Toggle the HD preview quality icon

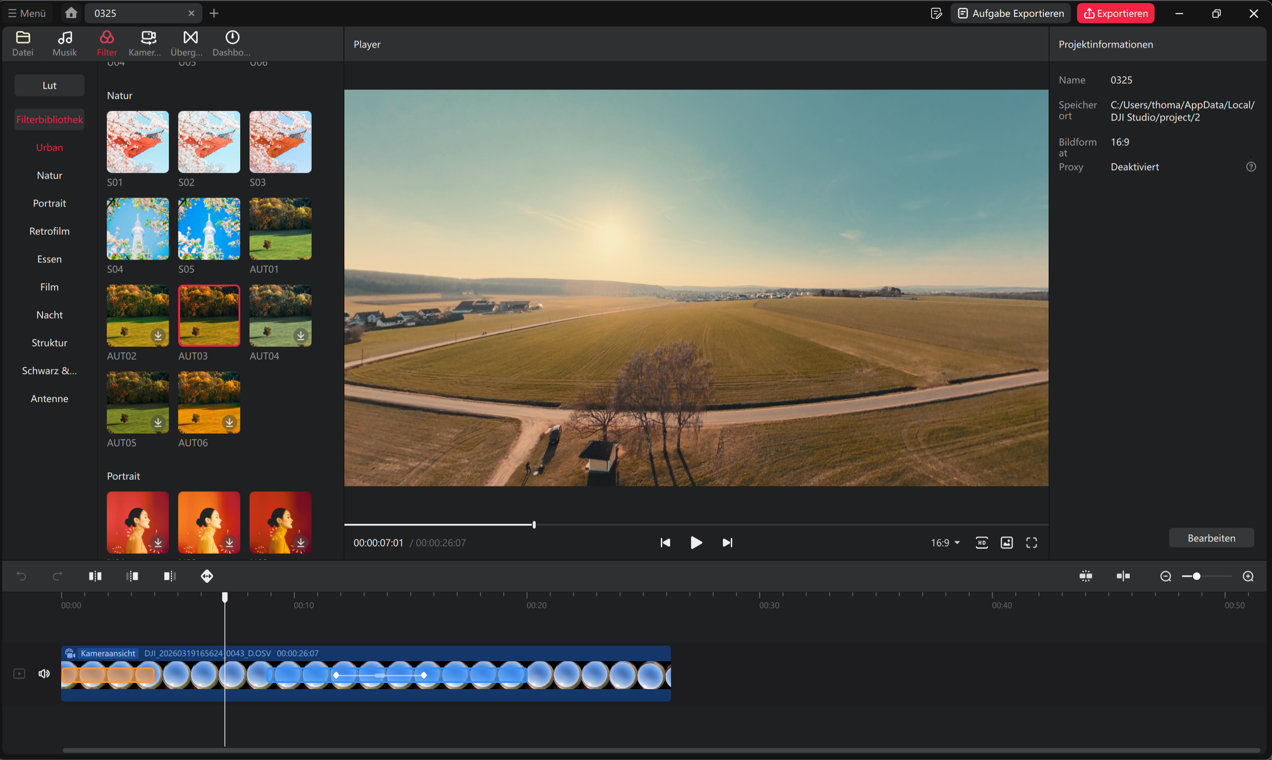tap(981, 543)
